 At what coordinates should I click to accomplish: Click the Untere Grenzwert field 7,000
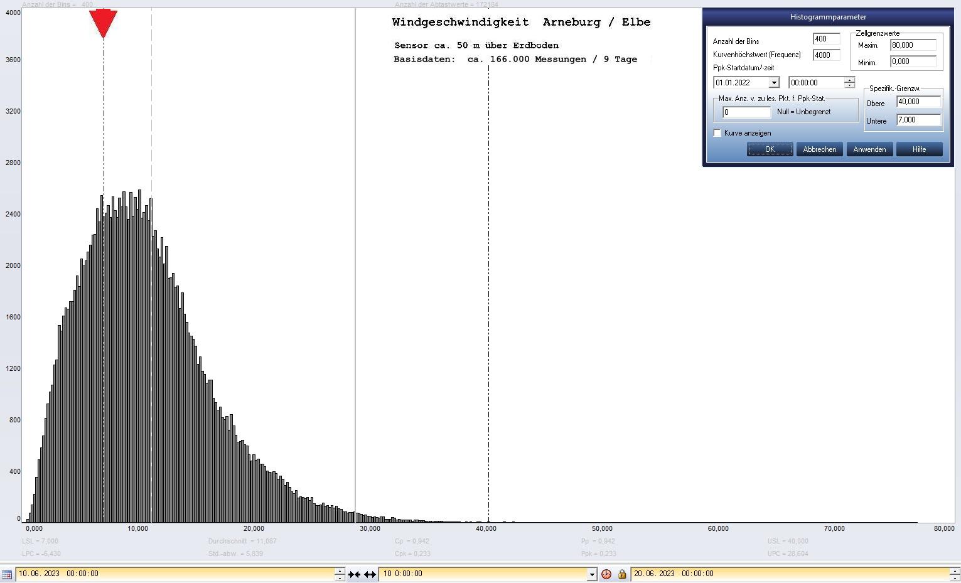pyautogui.click(x=919, y=120)
